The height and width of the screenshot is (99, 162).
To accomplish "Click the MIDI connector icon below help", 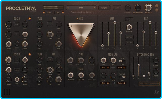I will tap(157, 10).
